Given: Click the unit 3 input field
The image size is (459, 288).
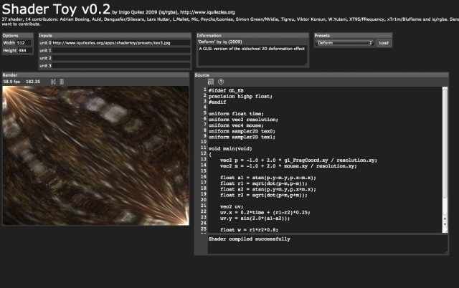Looking at the screenshot, I should click(122, 67).
